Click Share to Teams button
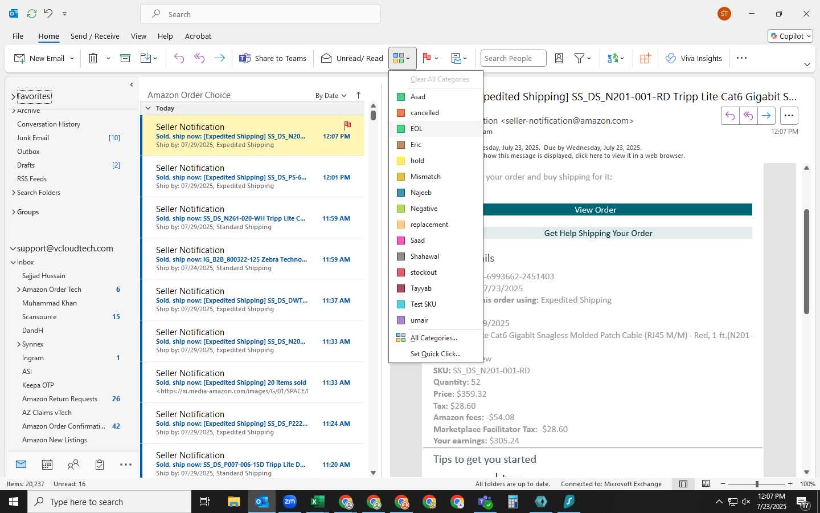This screenshot has height=513, width=820. (273, 58)
